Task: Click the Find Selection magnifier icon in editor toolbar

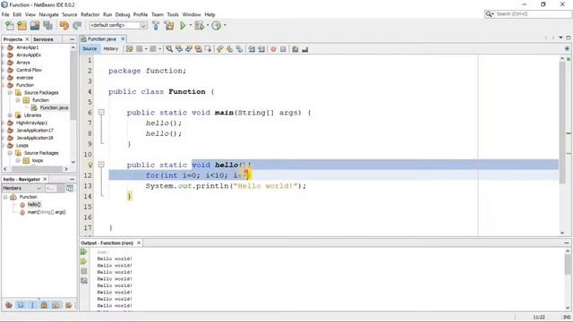Action: pyautogui.click(x=169, y=49)
